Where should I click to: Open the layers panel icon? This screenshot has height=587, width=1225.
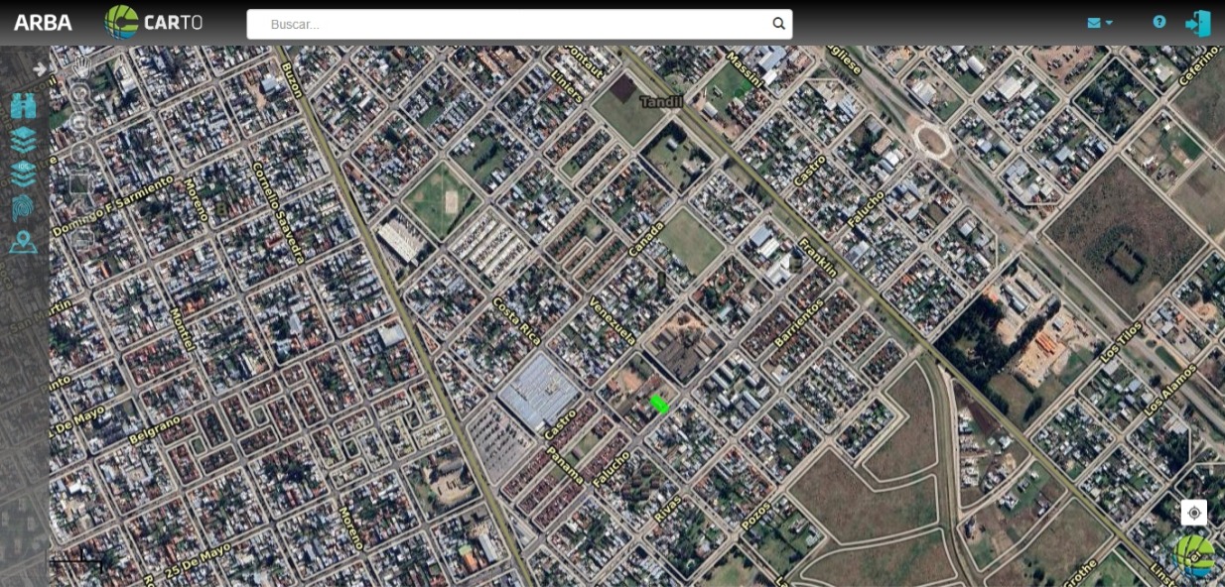click(x=24, y=140)
